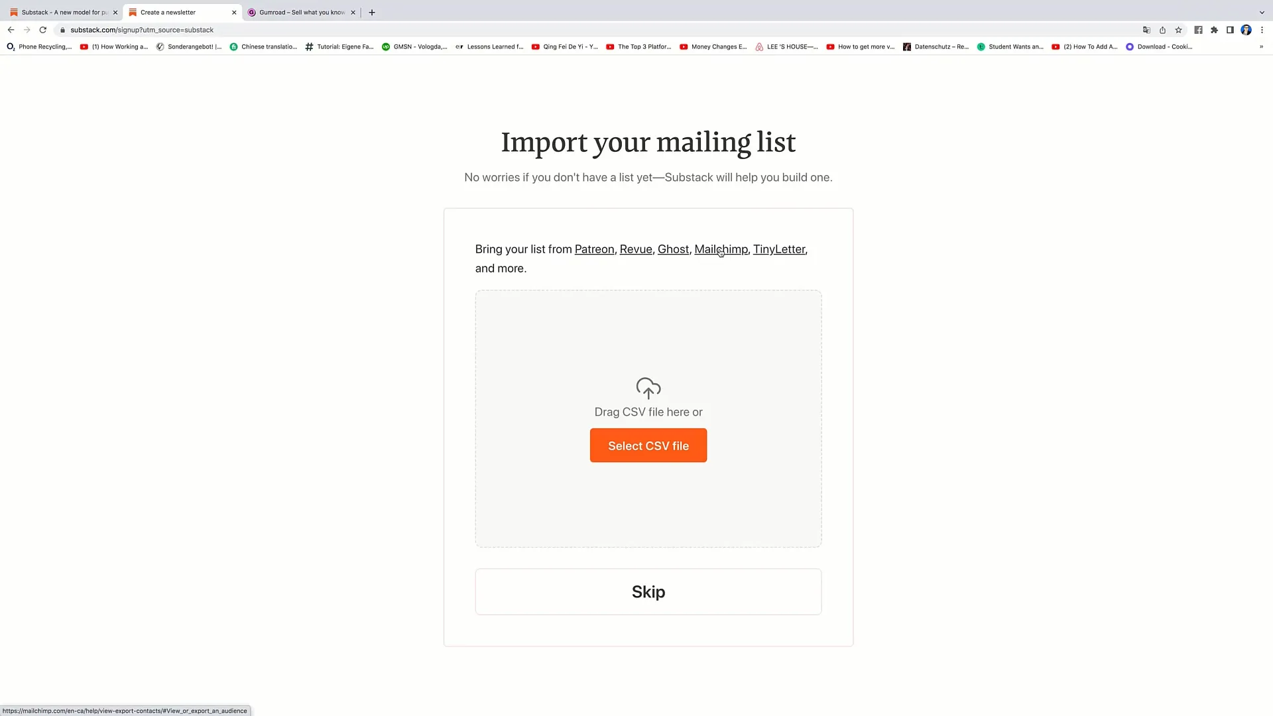Click the back navigation arrow
Image resolution: width=1273 pixels, height=716 pixels.
pos(11,30)
